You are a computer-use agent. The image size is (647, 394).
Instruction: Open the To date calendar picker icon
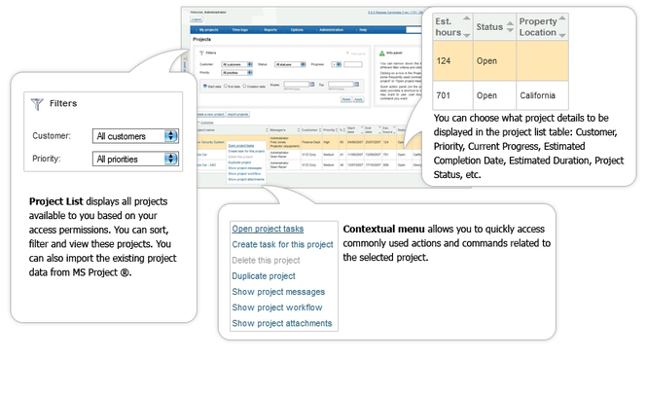356,85
